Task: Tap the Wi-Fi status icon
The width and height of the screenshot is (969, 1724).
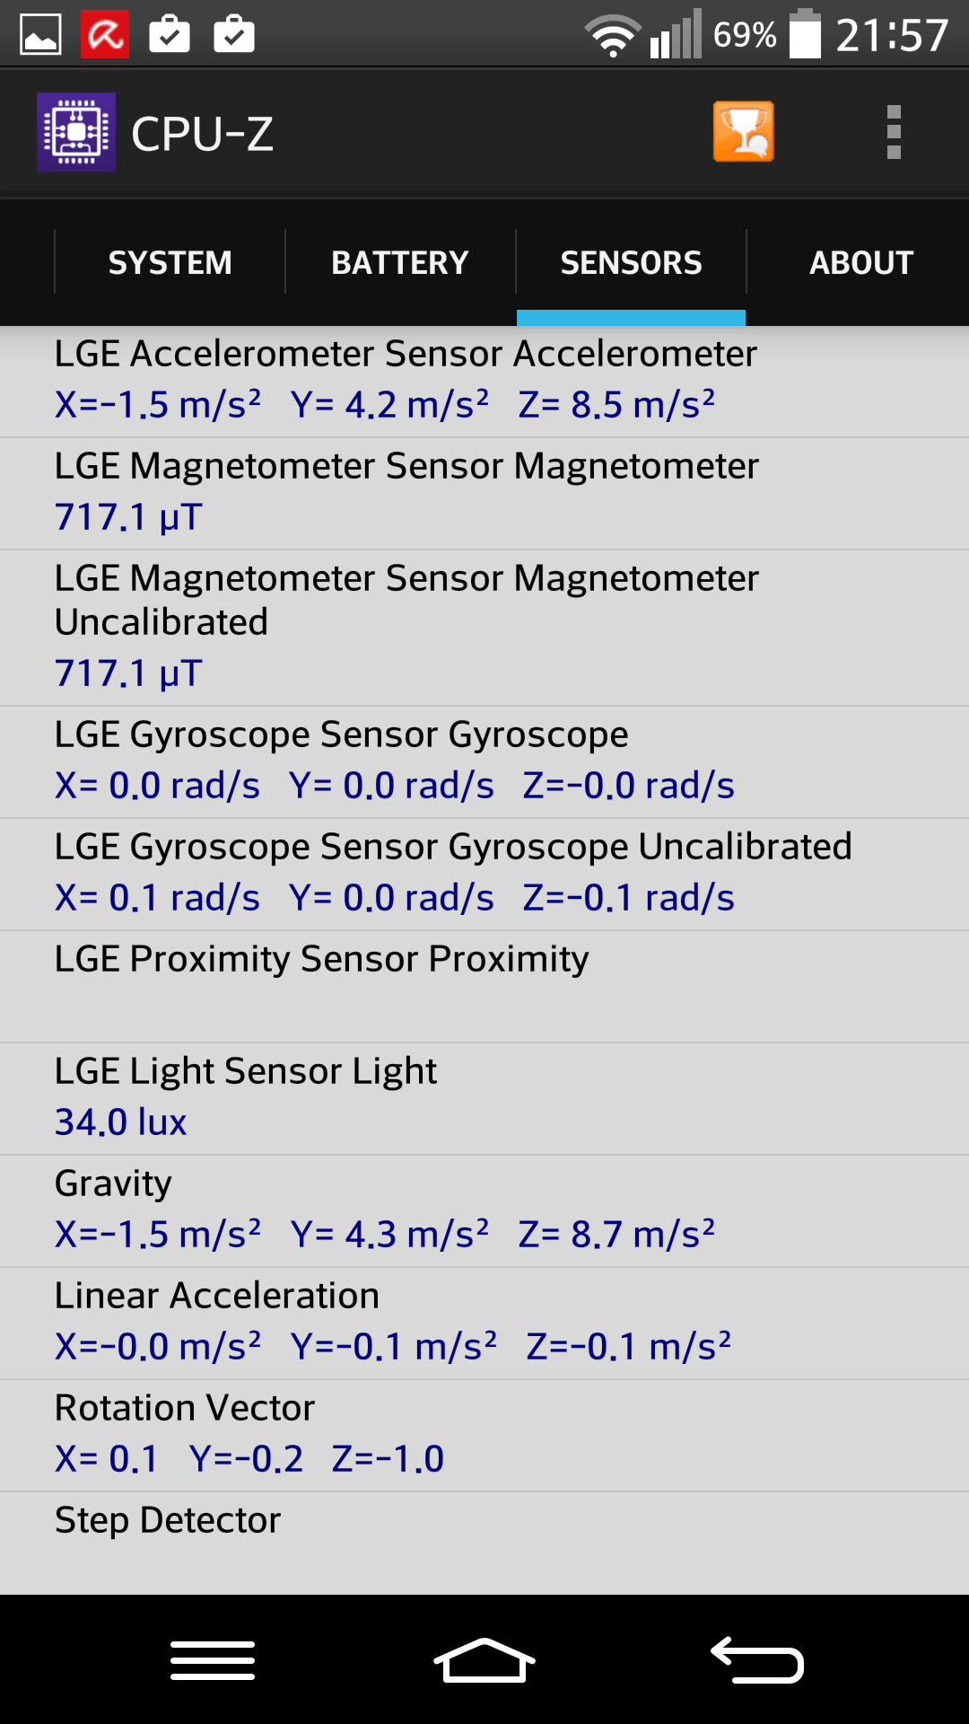Action: (x=613, y=36)
